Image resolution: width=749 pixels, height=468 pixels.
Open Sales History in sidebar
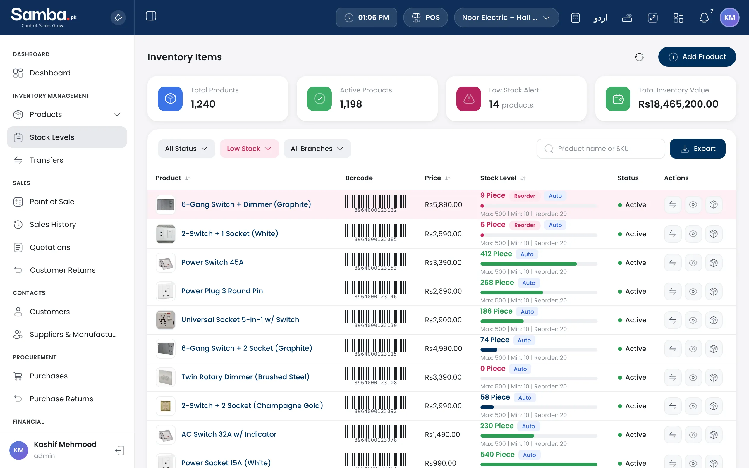67,224
